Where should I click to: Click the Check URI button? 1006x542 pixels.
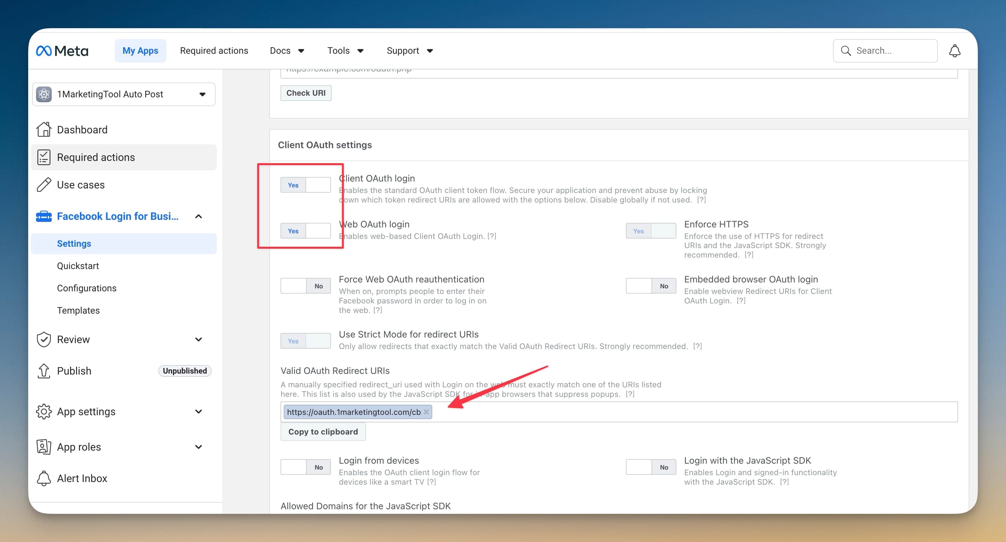coord(306,93)
